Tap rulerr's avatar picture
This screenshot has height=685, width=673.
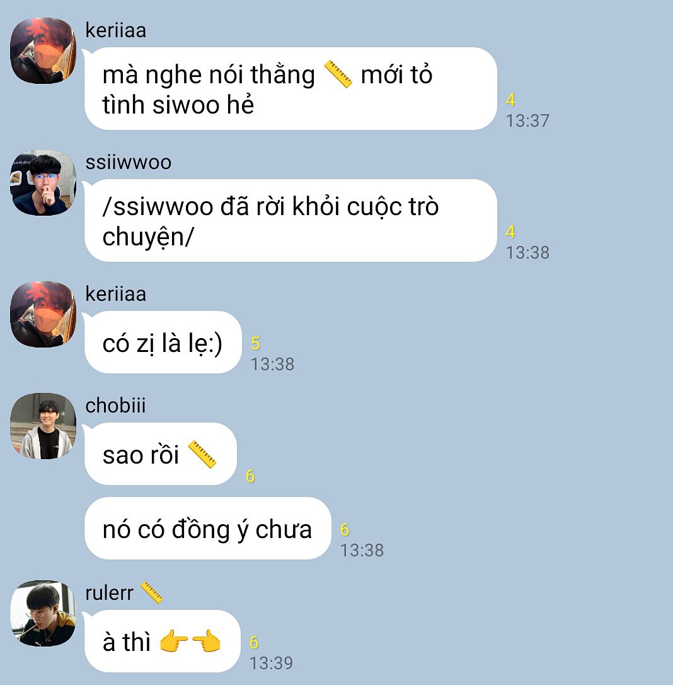coord(43,613)
